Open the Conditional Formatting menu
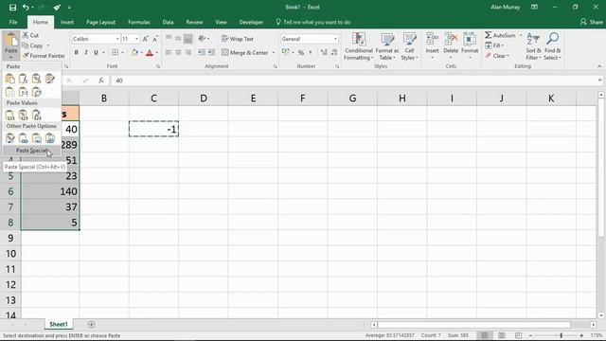The image size is (606, 341). pos(359,46)
